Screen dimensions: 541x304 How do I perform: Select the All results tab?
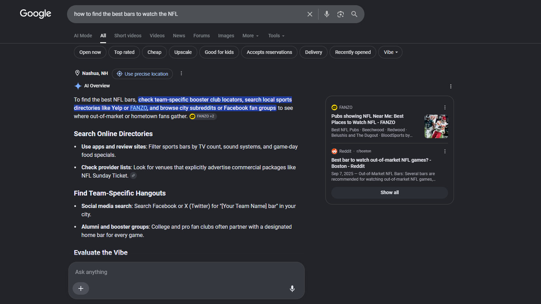[103, 36]
